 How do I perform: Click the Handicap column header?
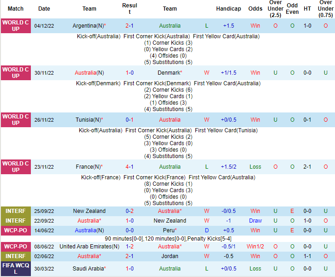229,9
